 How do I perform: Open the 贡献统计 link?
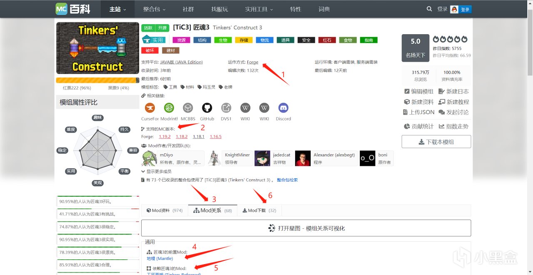[418, 126]
